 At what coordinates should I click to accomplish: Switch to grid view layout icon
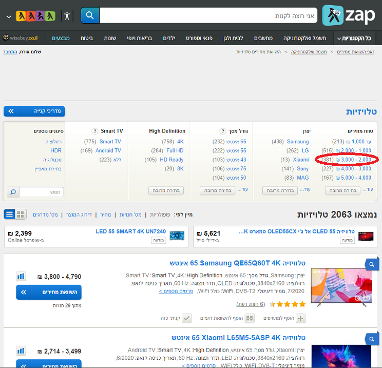[21, 214]
